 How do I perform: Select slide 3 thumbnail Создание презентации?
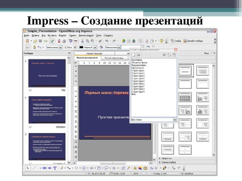click(x=47, y=147)
